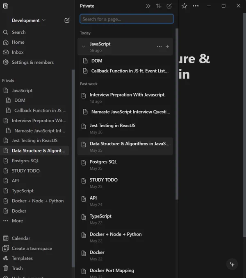Select Data Structure & Algorit... in sidebar
This screenshot has width=246, height=278.
[35, 151]
